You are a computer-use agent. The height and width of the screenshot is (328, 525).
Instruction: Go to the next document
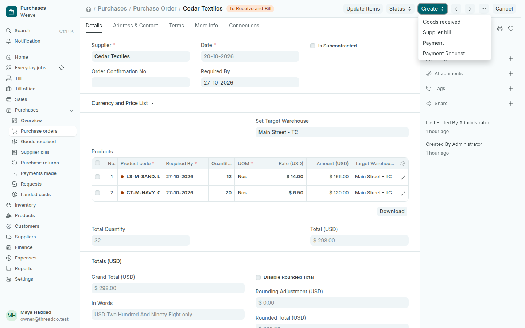click(x=470, y=9)
